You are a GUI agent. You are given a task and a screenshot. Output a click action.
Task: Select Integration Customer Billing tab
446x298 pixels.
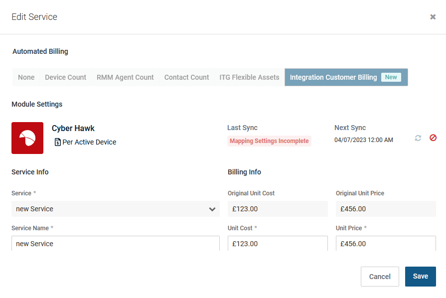click(346, 77)
